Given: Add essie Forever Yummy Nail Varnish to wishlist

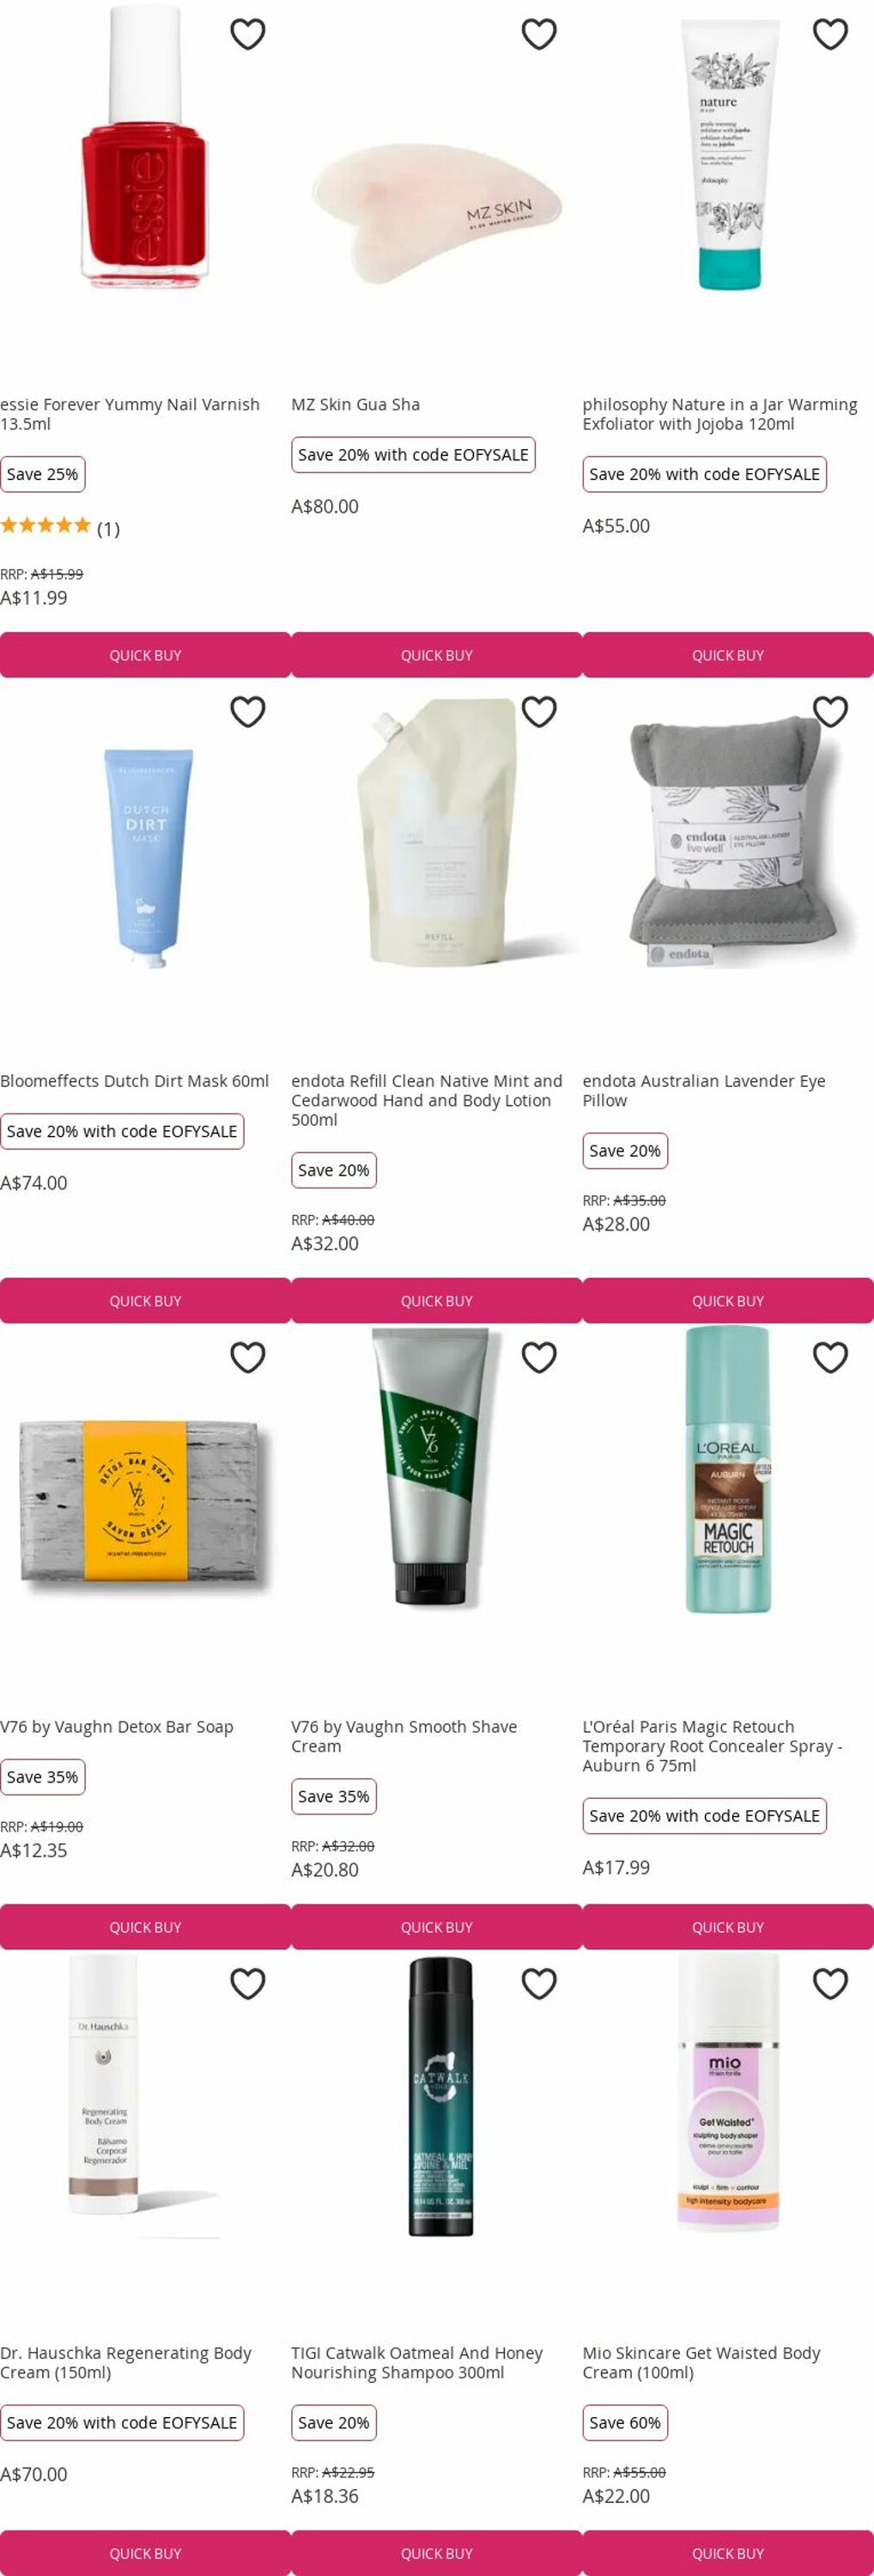Looking at the screenshot, I should click(248, 34).
